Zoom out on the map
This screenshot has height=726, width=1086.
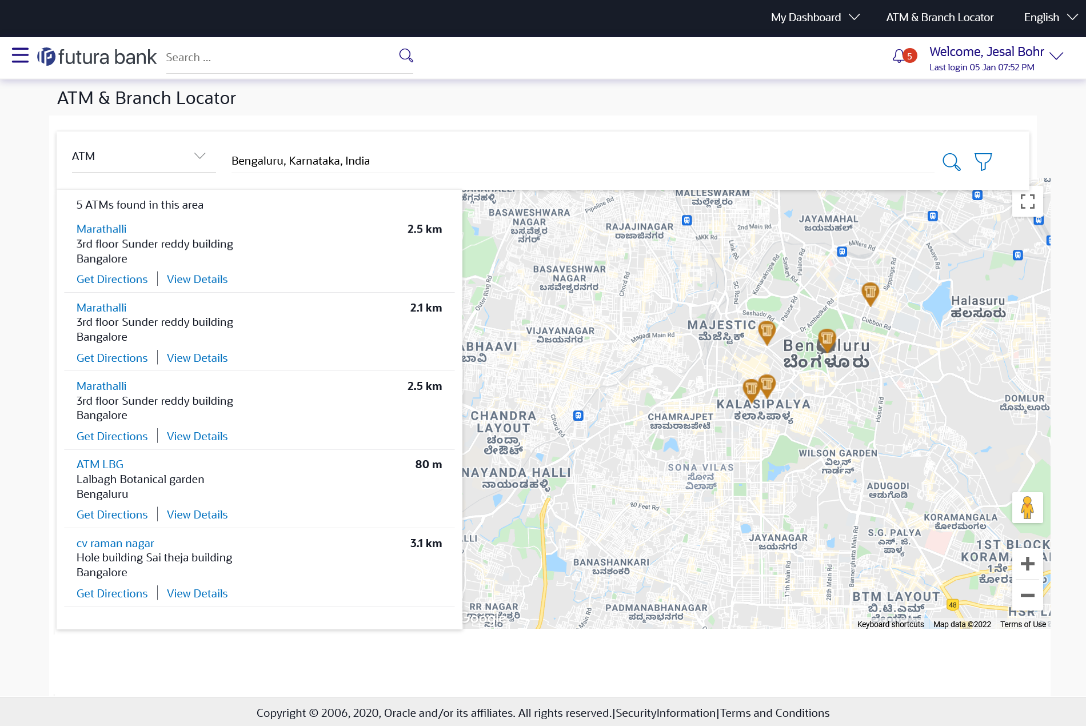pyautogui.click(x=1027, y=595)
